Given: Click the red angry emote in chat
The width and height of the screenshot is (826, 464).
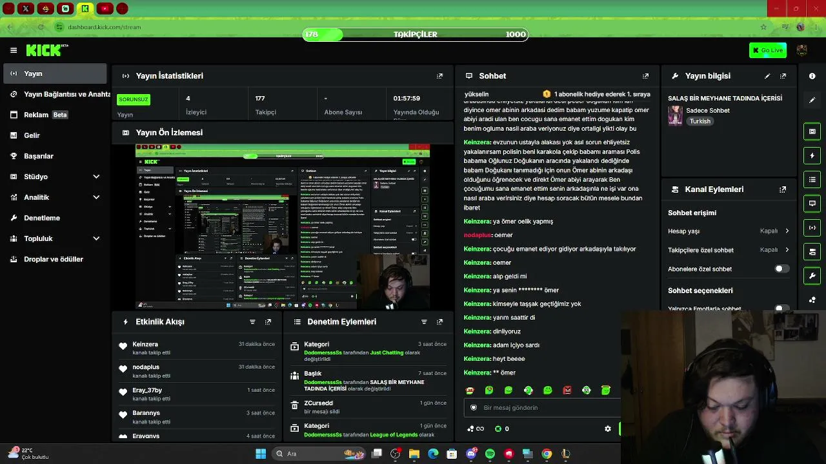Looking at the screenshot, I should [x=567, y=390].
